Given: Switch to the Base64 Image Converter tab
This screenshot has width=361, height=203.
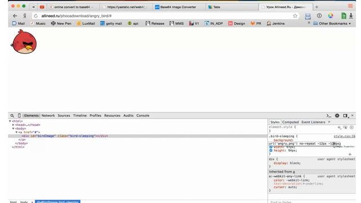Looking at the screenshot, I should (x=178, y=7).
